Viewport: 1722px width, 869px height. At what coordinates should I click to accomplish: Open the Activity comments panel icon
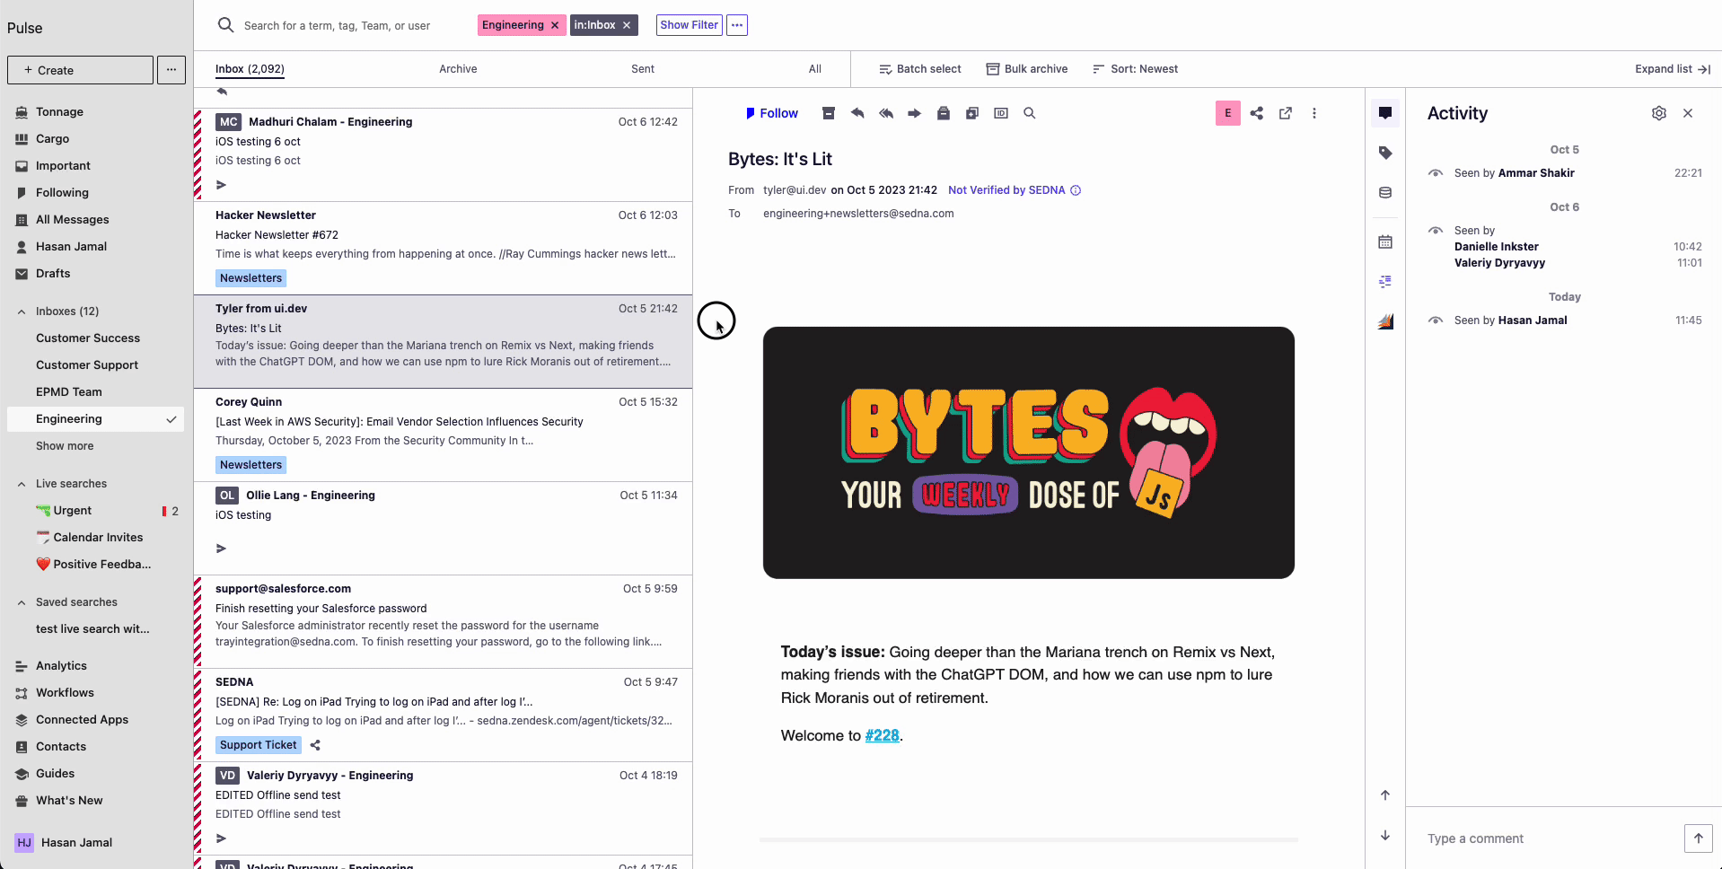tap(1385, 113)
